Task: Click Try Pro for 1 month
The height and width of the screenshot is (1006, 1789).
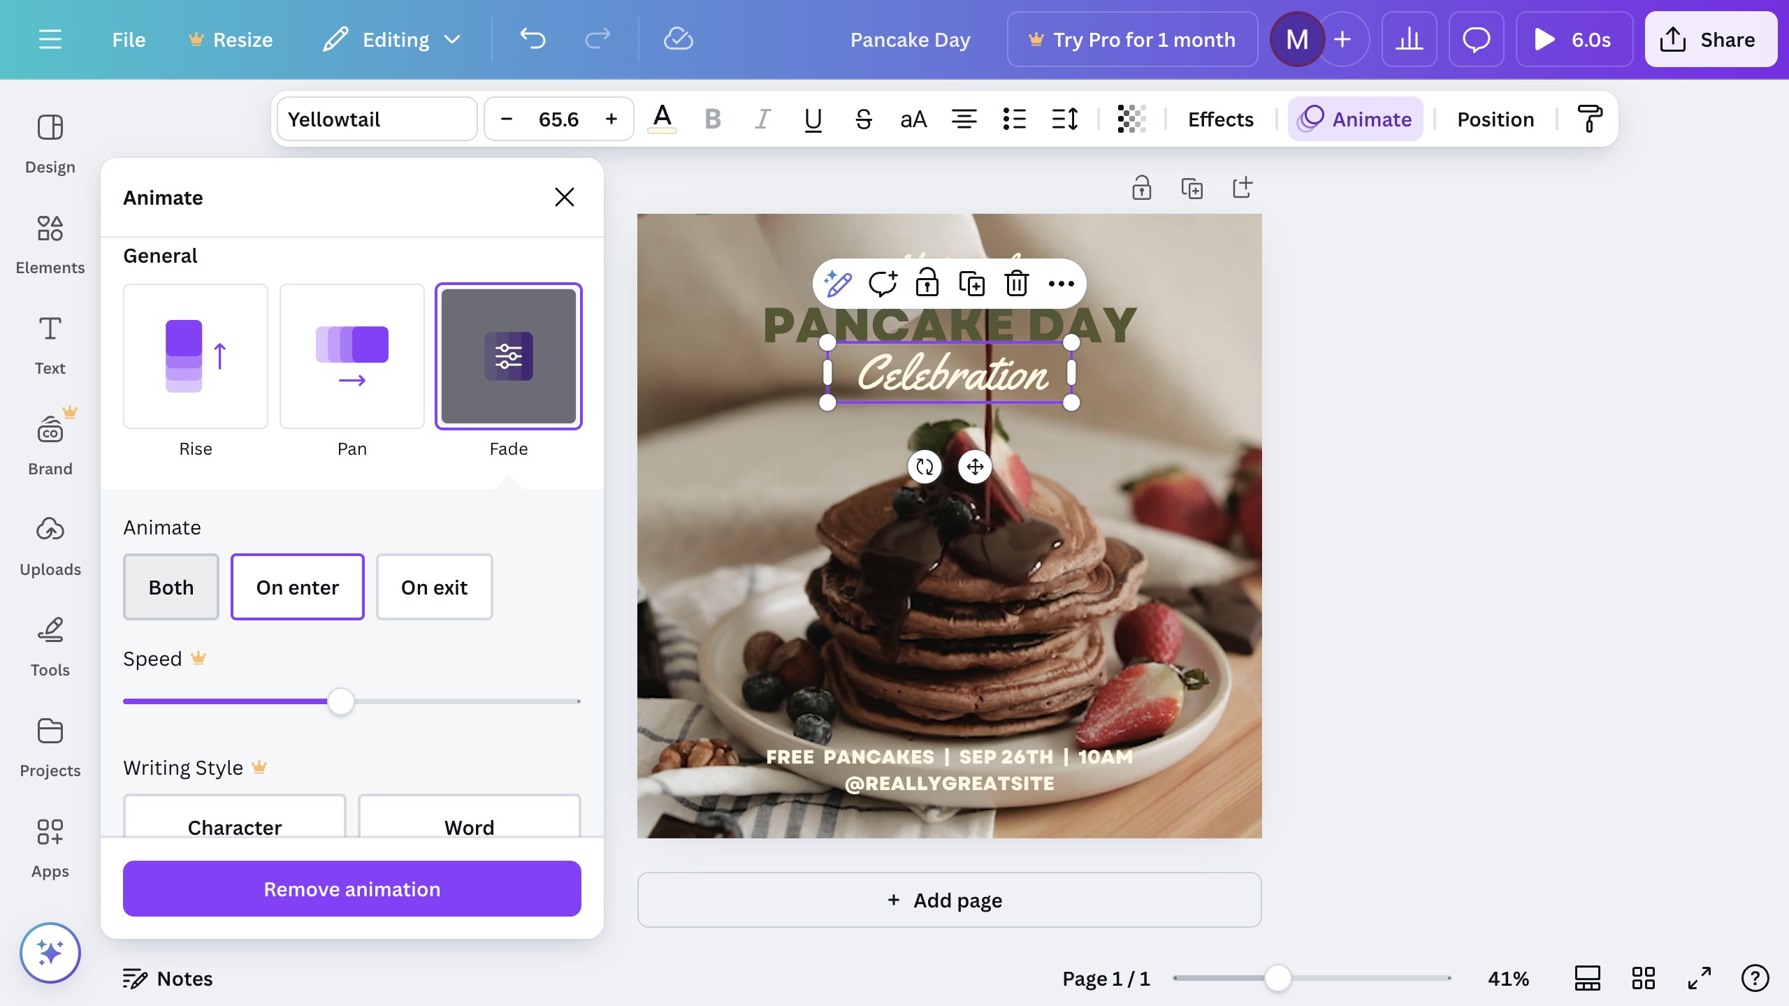Action: pyautogui.click(x=1132, y=40)
